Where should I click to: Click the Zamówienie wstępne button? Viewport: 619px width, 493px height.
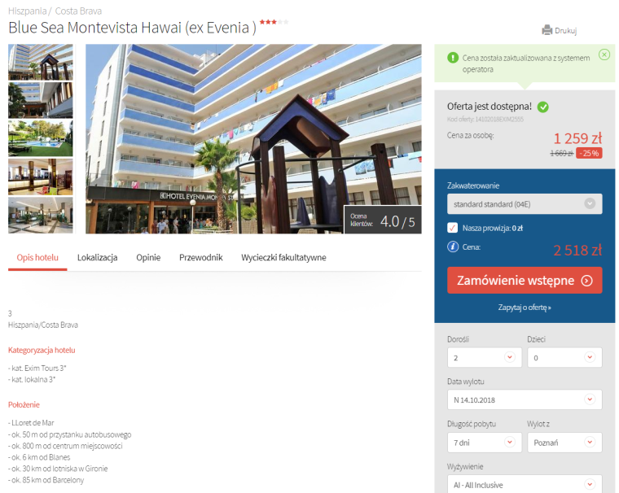coord(525,281)
